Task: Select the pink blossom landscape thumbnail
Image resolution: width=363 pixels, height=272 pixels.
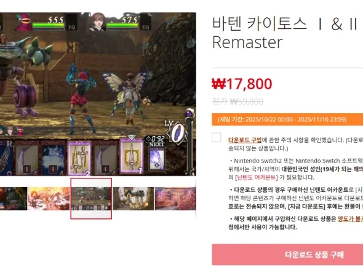Action: coord(175,198)
